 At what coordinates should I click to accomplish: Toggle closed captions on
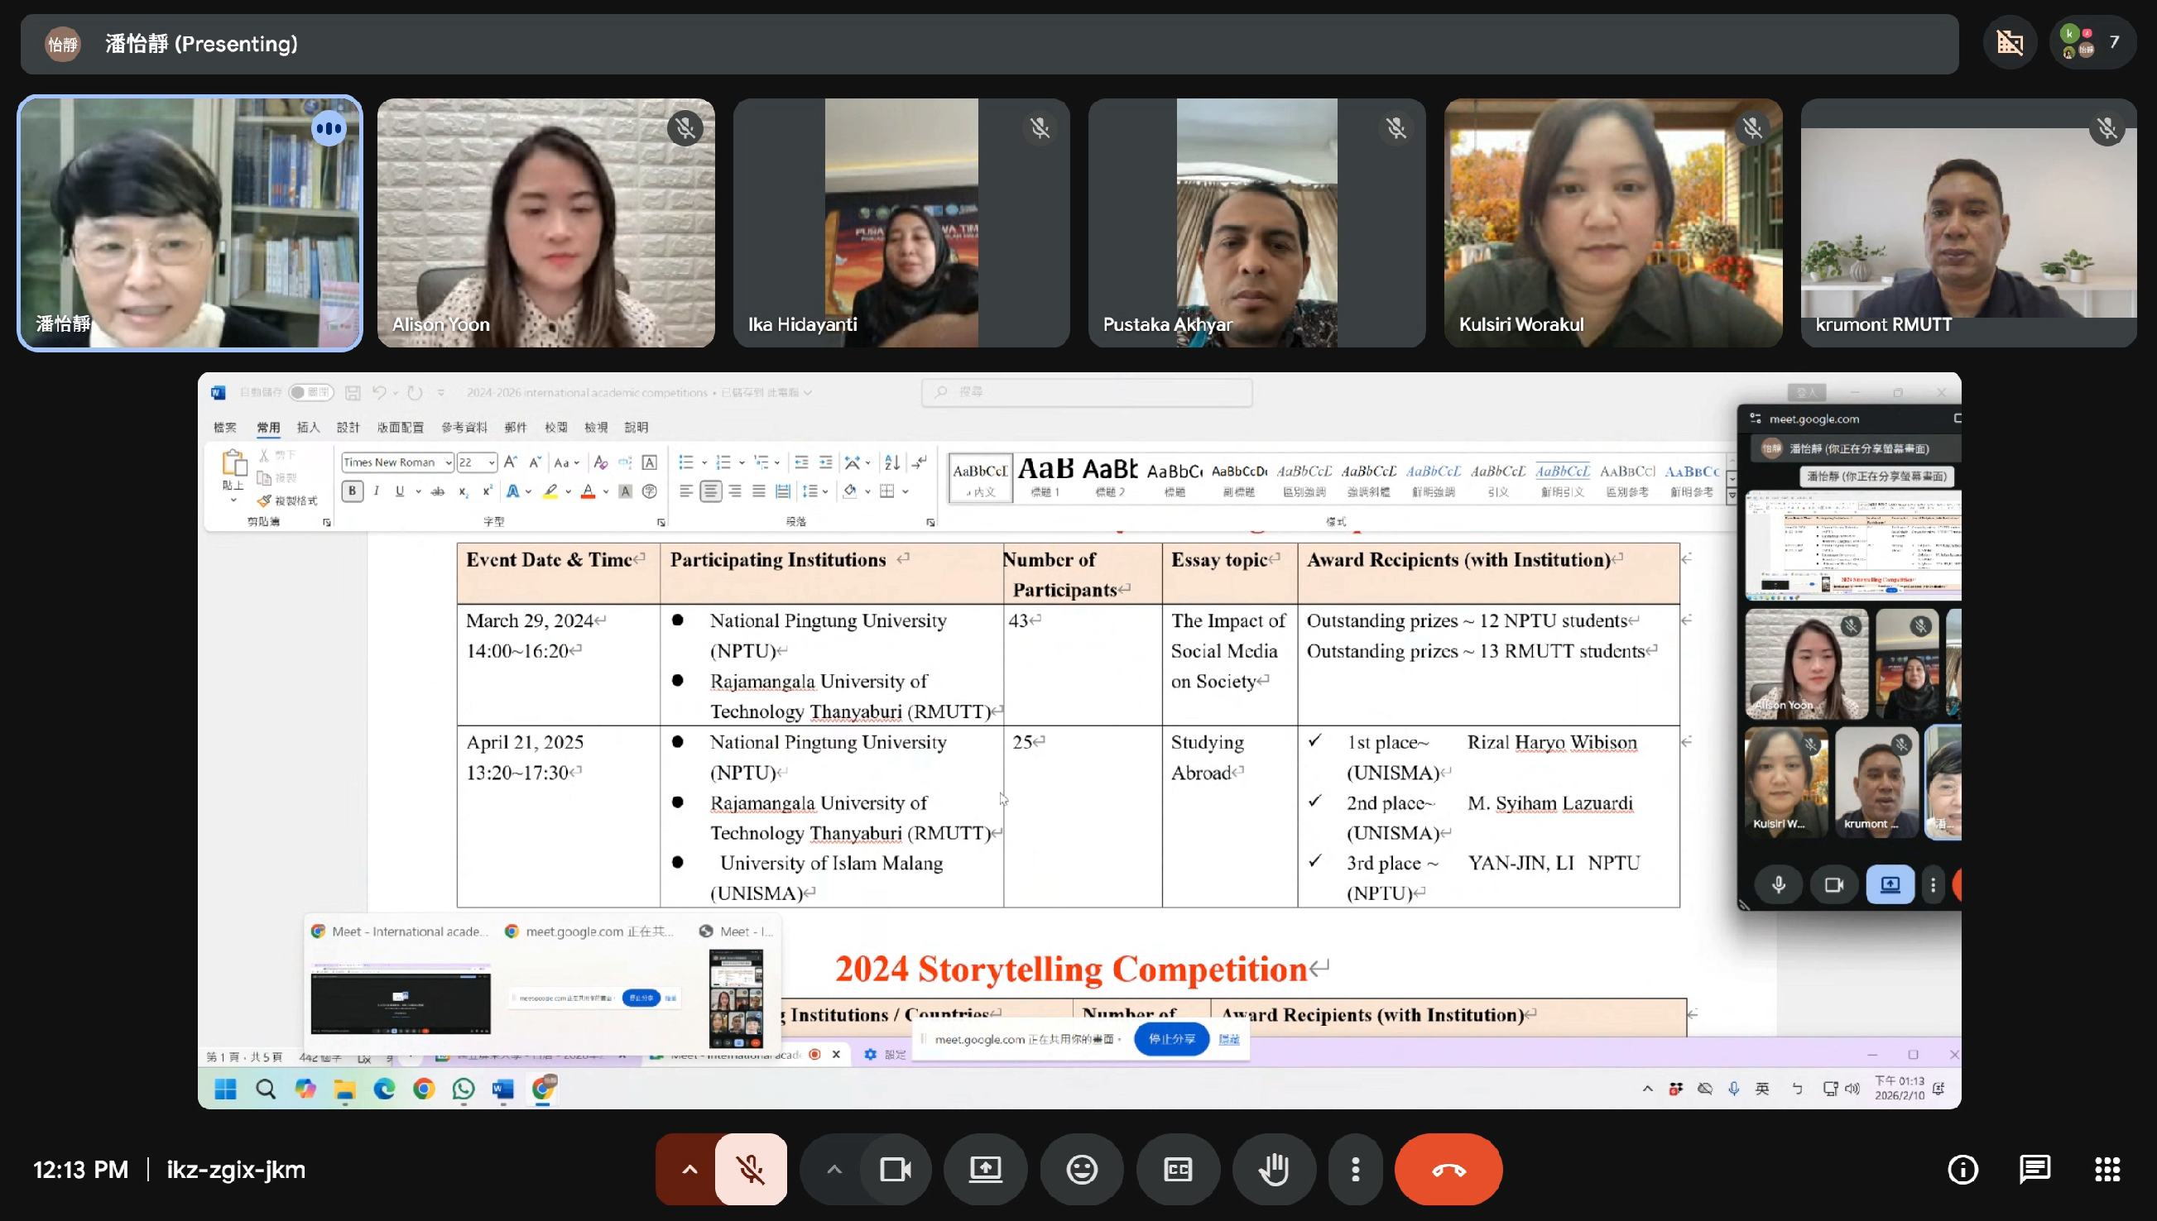[x=1177, y=1169]
